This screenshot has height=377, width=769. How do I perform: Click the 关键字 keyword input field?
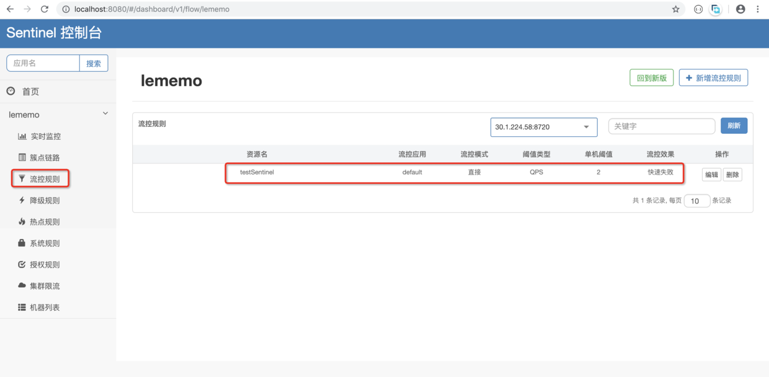click(x=662, y=126)
